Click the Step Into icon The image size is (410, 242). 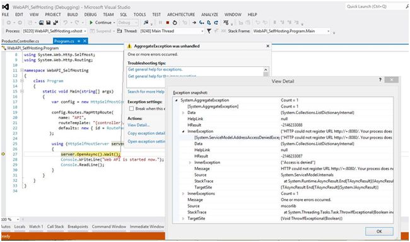coord(201,23)
